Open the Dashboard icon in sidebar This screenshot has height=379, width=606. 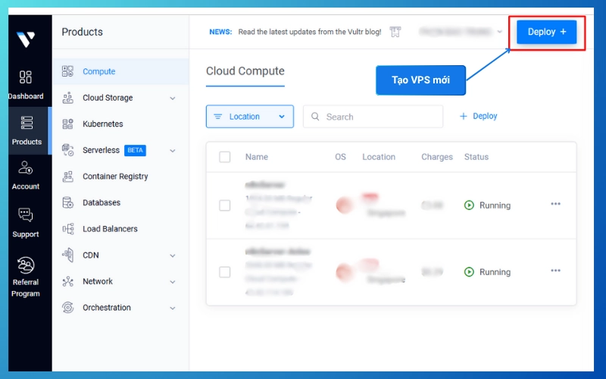[26, 77]
